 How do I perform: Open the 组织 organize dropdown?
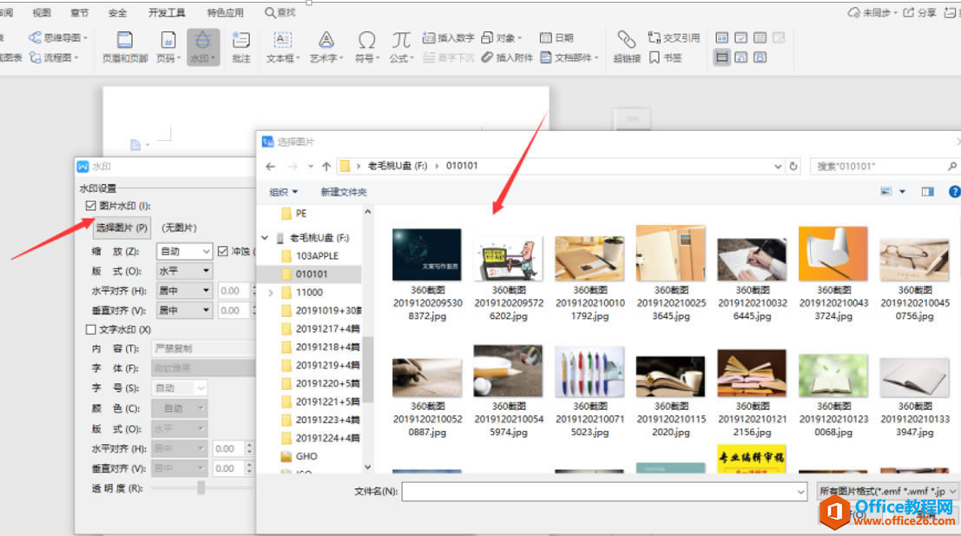(x=284, y=192)
